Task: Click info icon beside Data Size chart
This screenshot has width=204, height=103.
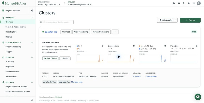Action: (x=196, y=46)
